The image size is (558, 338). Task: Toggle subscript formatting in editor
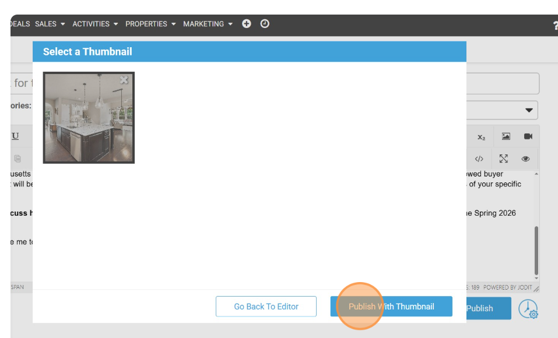(481, 137)
